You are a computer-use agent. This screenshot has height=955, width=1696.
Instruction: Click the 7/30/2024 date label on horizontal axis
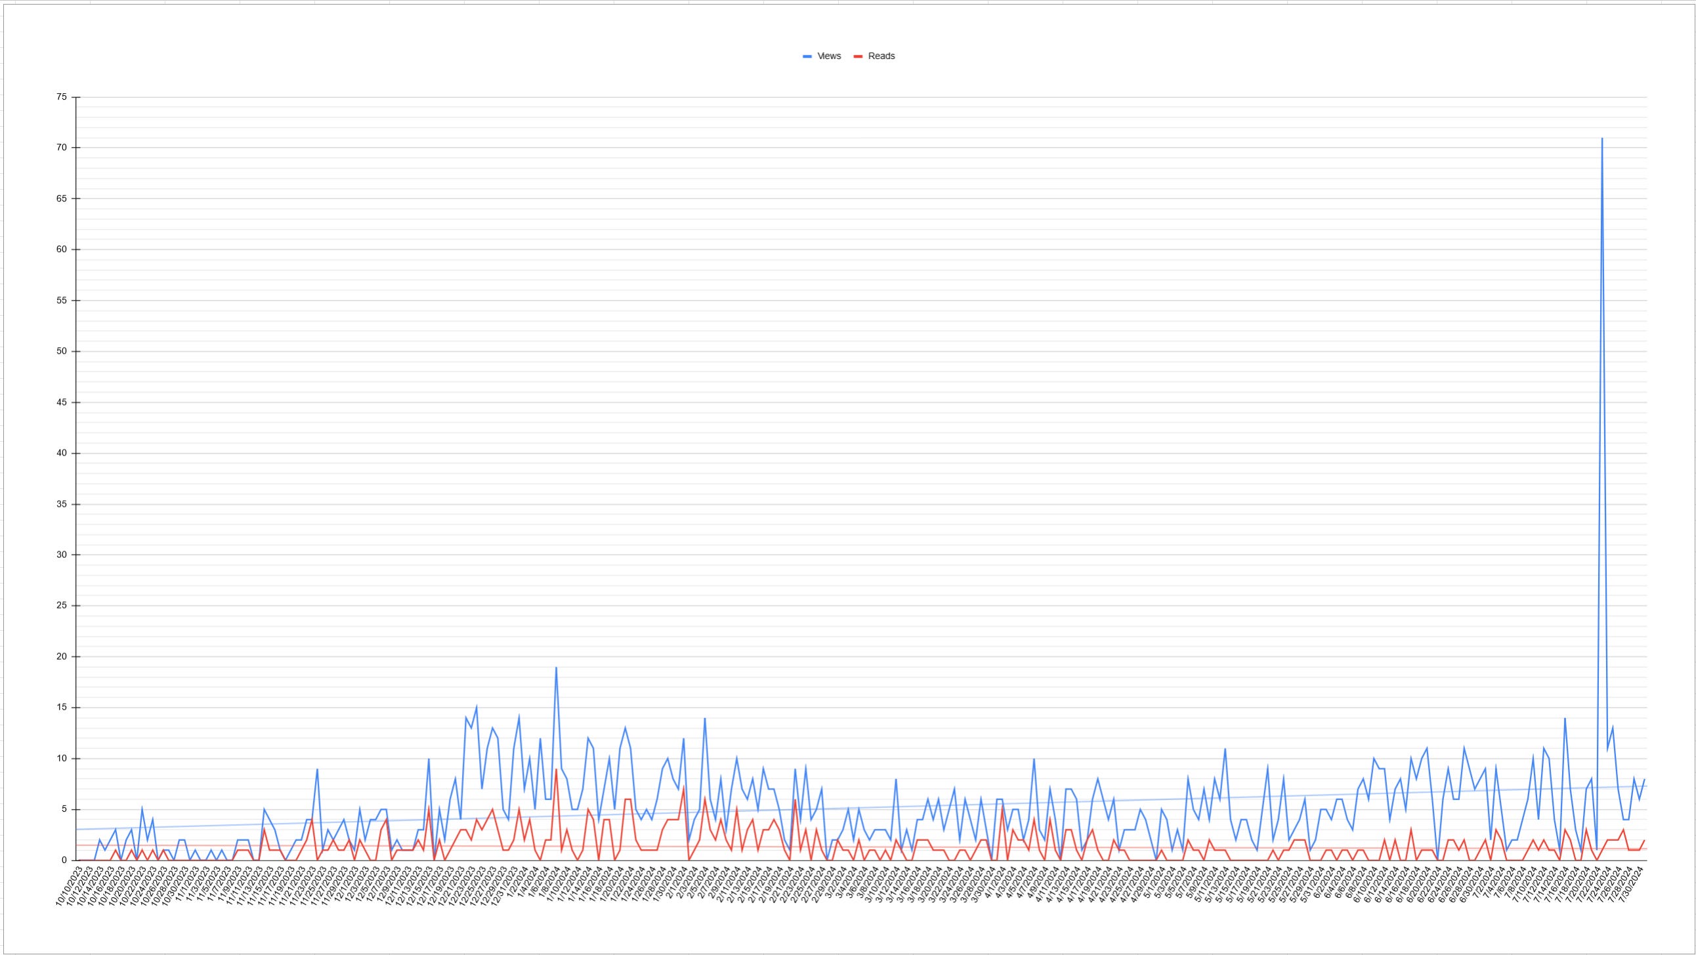1632,885
